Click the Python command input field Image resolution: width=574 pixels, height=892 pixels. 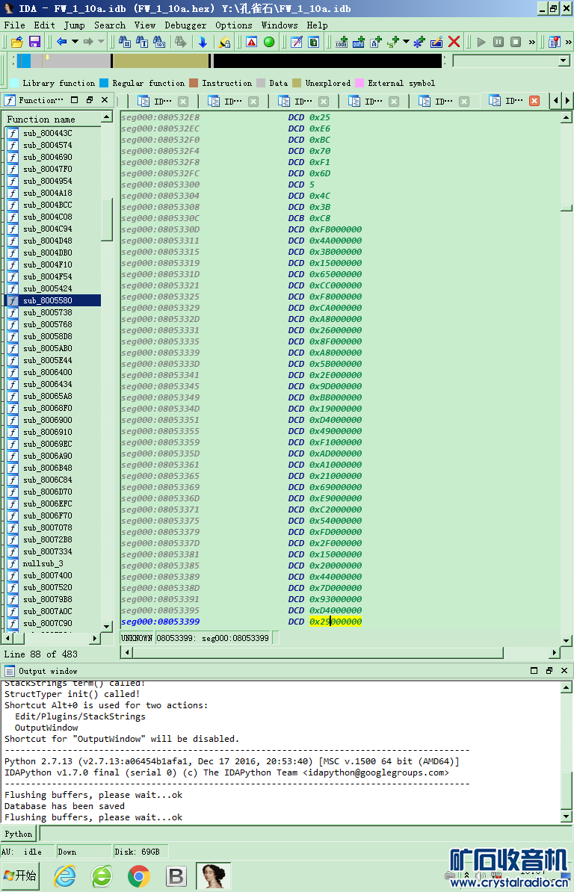299,834
